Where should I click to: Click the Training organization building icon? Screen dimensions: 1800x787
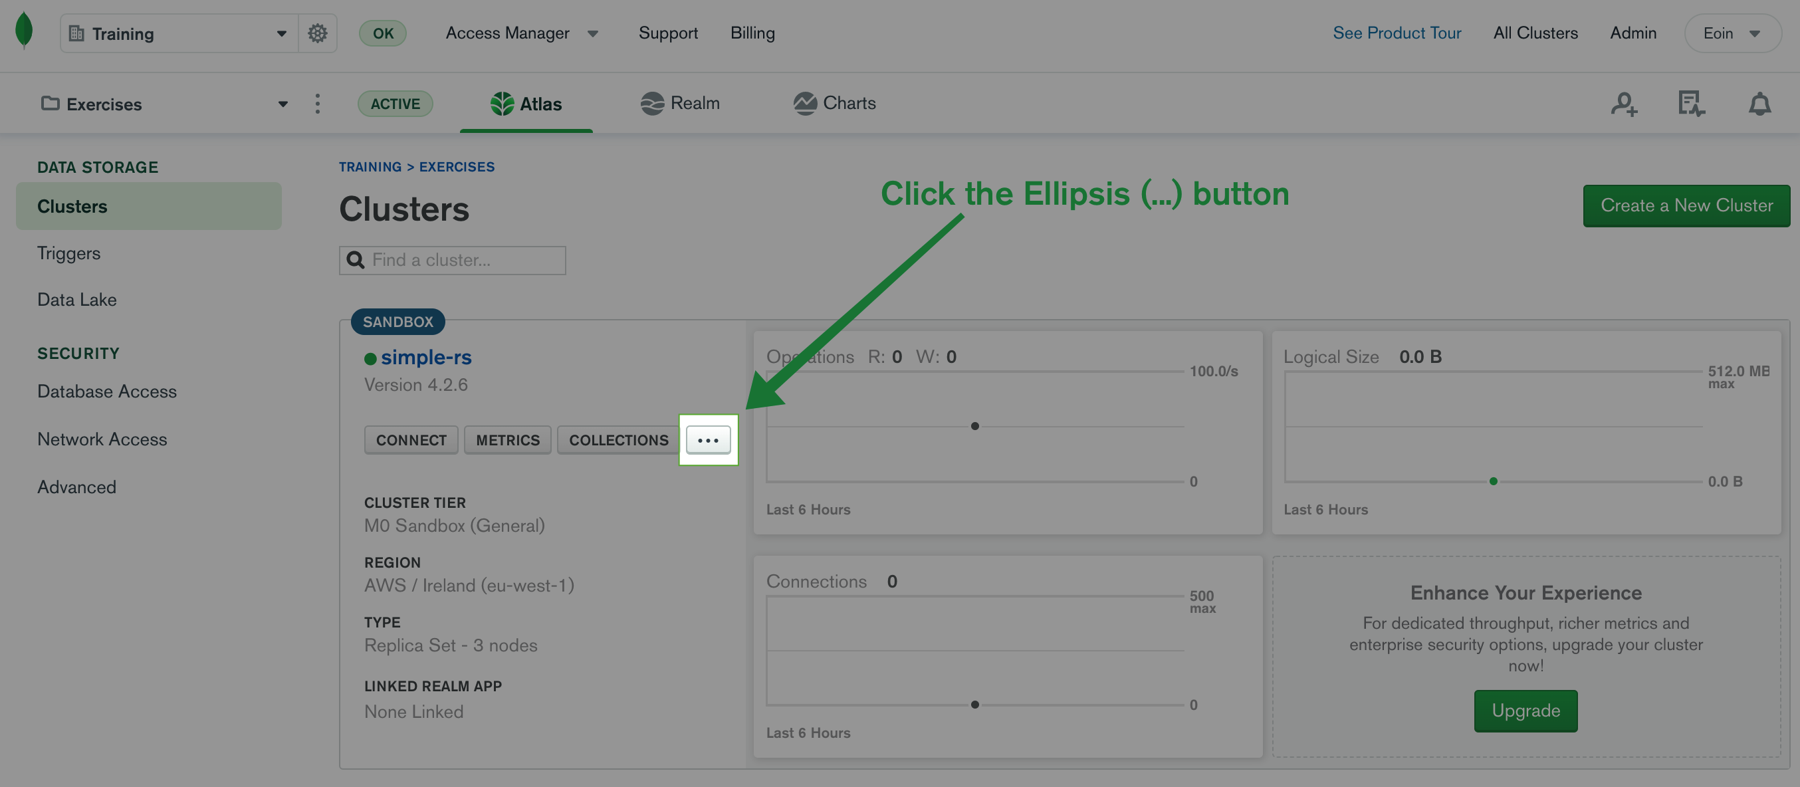(77, 33)
